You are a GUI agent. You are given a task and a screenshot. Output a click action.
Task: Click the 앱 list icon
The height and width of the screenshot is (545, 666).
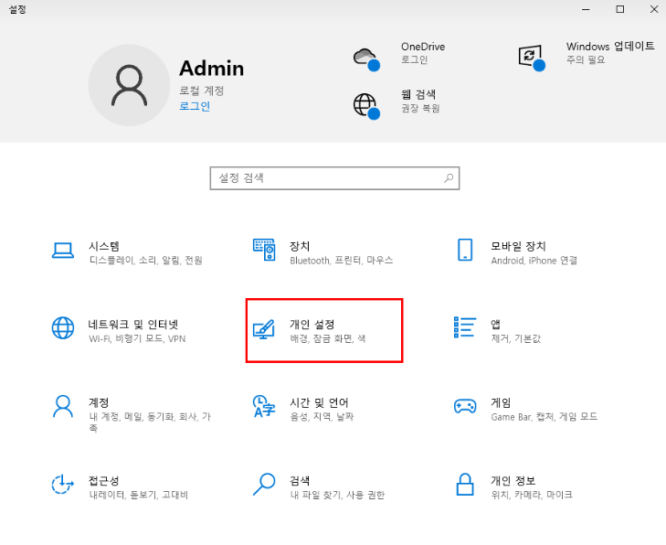pos(465,328)
